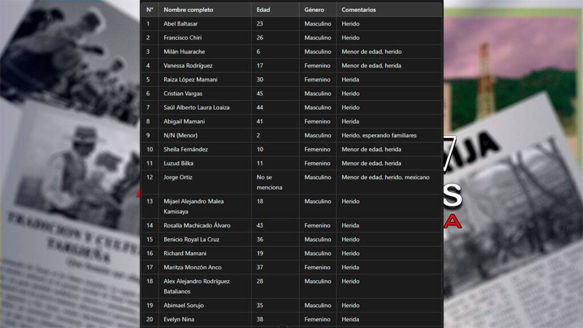The height and width of the screenshot is (328, 583).
Task: Select the name 'N/N (Menor)'
Action: click(x=180, y=136)
